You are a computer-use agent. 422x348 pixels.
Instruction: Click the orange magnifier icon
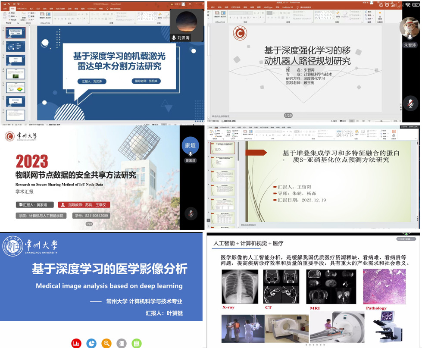[106, 343]
